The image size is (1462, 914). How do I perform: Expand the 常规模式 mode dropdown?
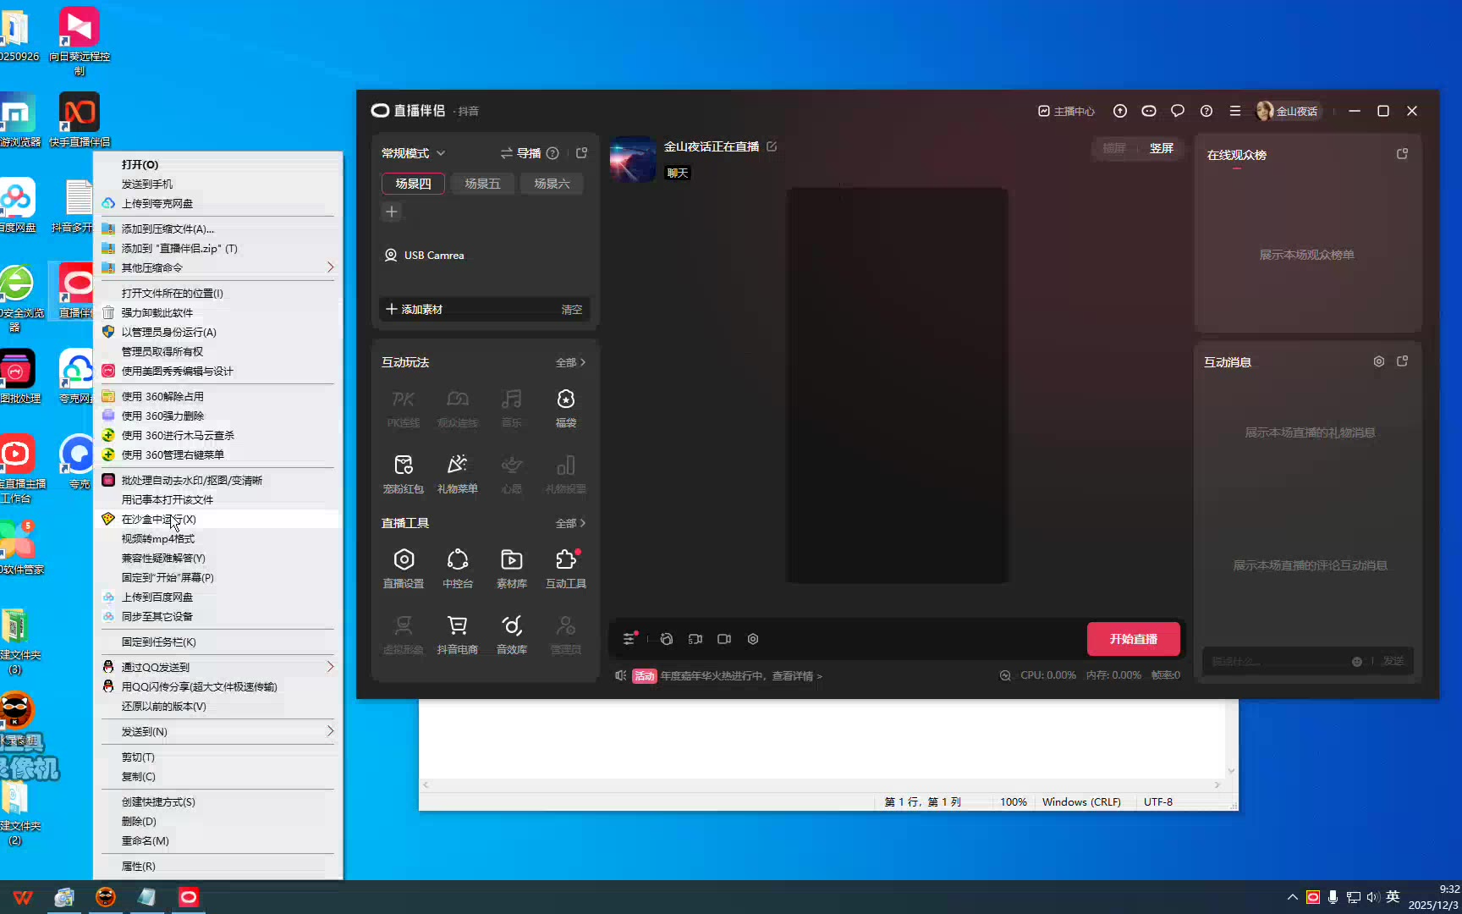tap(413, 153)
